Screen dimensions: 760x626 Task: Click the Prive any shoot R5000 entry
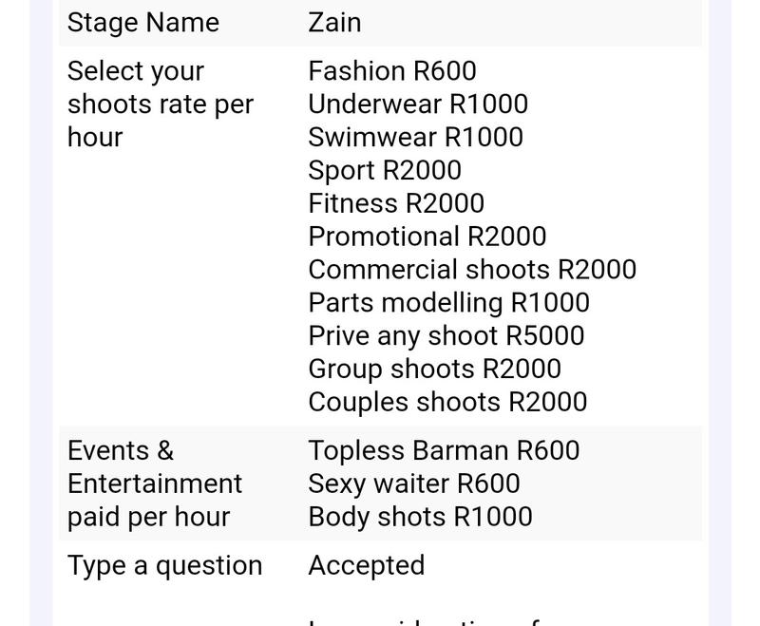pos(446,335)
